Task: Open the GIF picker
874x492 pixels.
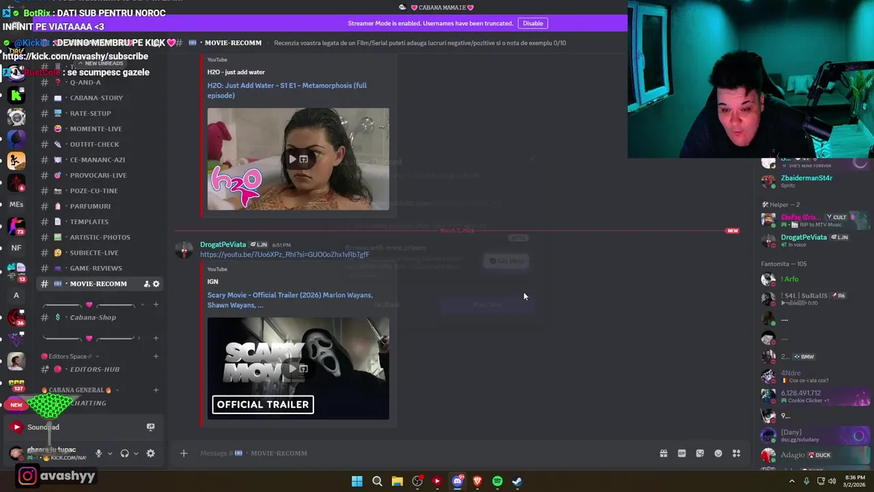Action: point(681,453)
